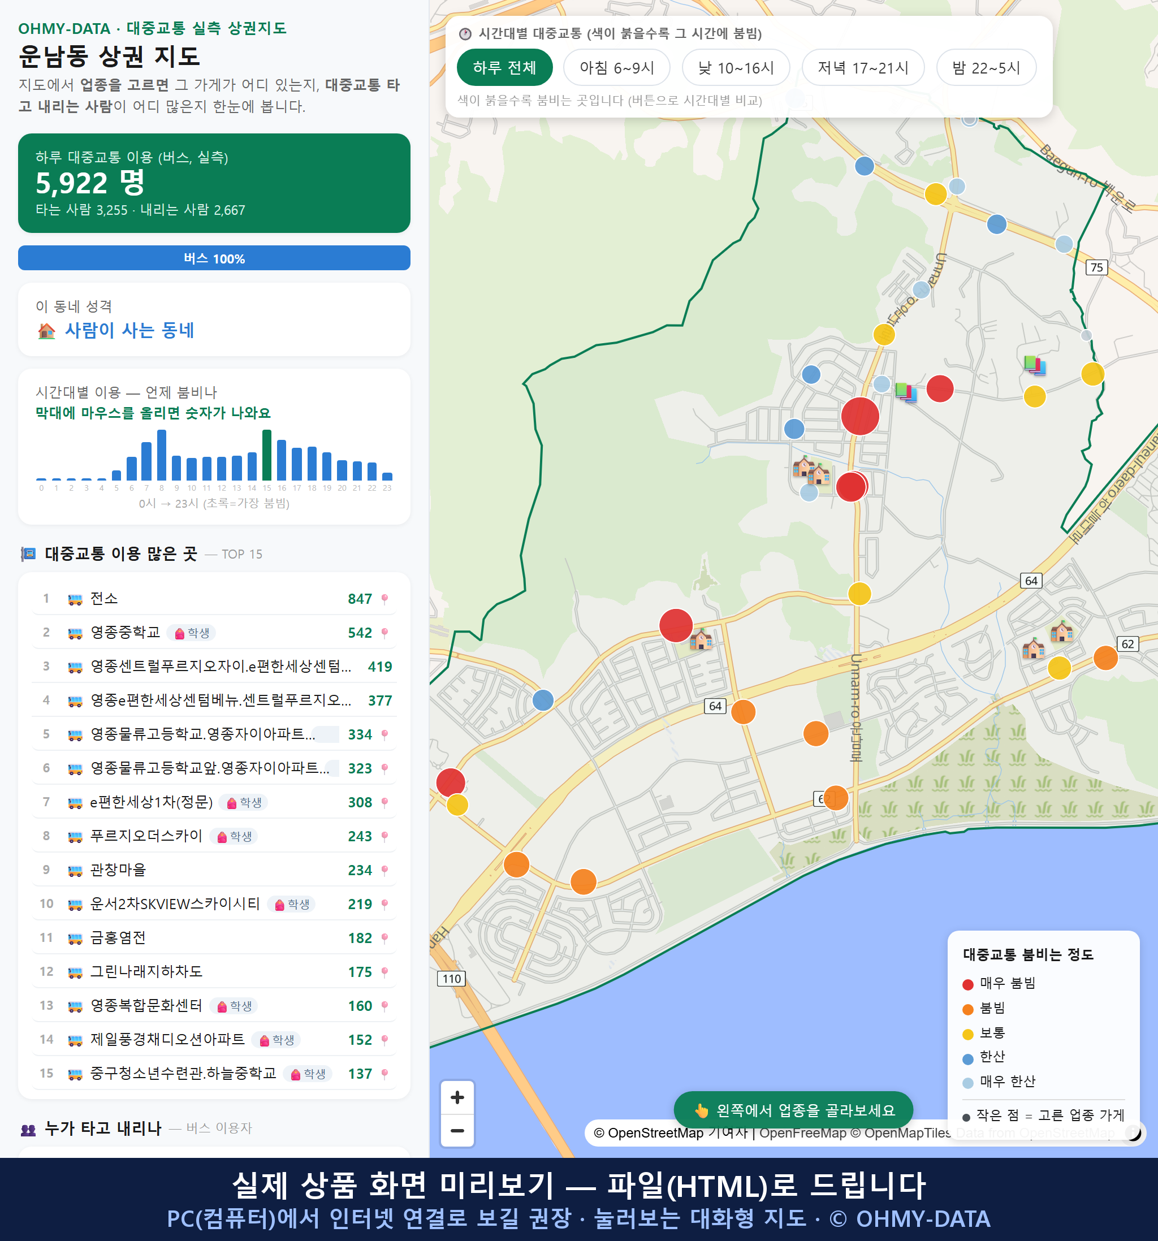
Task: Click the 왼쪽에서 업종을 골라보세요 button
Action: [x=793, y=1110]
